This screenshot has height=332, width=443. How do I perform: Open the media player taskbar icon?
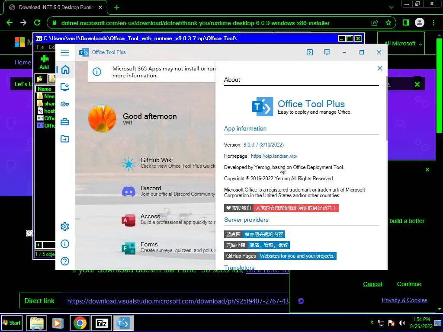(x=58, y=322)
